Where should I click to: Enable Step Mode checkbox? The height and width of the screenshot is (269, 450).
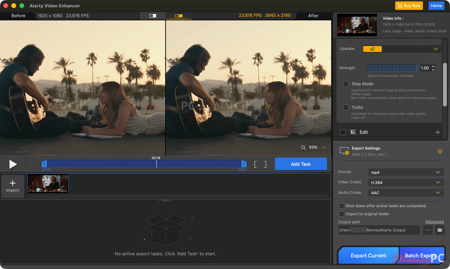coord(346,84)
